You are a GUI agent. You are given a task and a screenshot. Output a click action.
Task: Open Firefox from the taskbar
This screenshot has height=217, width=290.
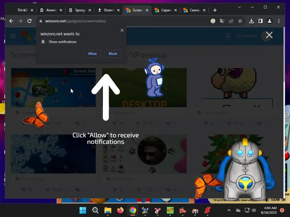click(x=120, y=210)
